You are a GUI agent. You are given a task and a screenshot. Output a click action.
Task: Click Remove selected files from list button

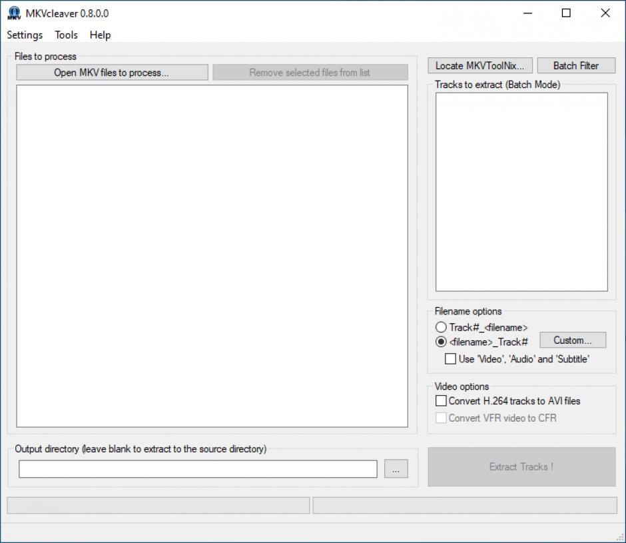(310, 73)
